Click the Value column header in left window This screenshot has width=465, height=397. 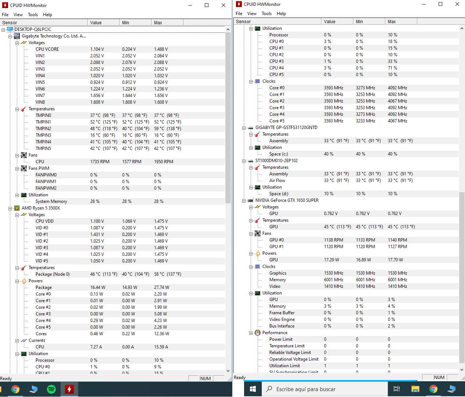coord(103,22)
